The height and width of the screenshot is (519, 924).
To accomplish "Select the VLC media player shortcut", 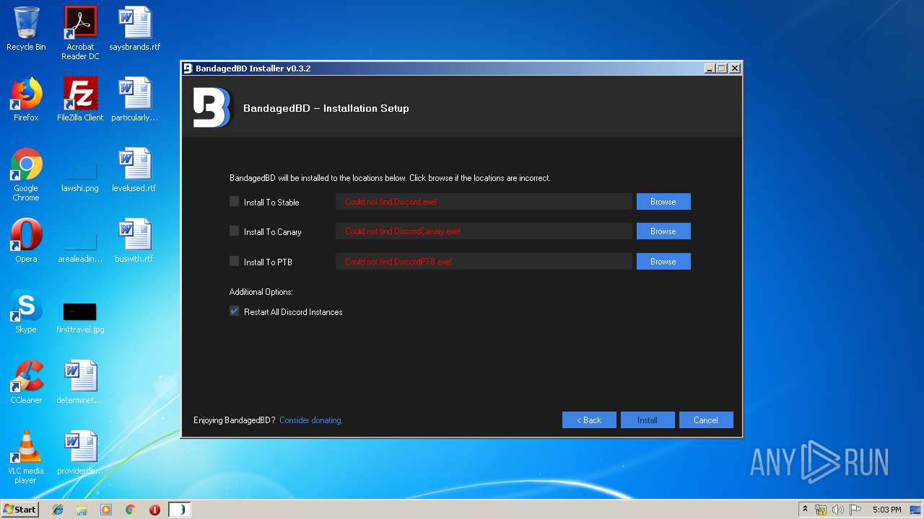I will tap(26, 457).
